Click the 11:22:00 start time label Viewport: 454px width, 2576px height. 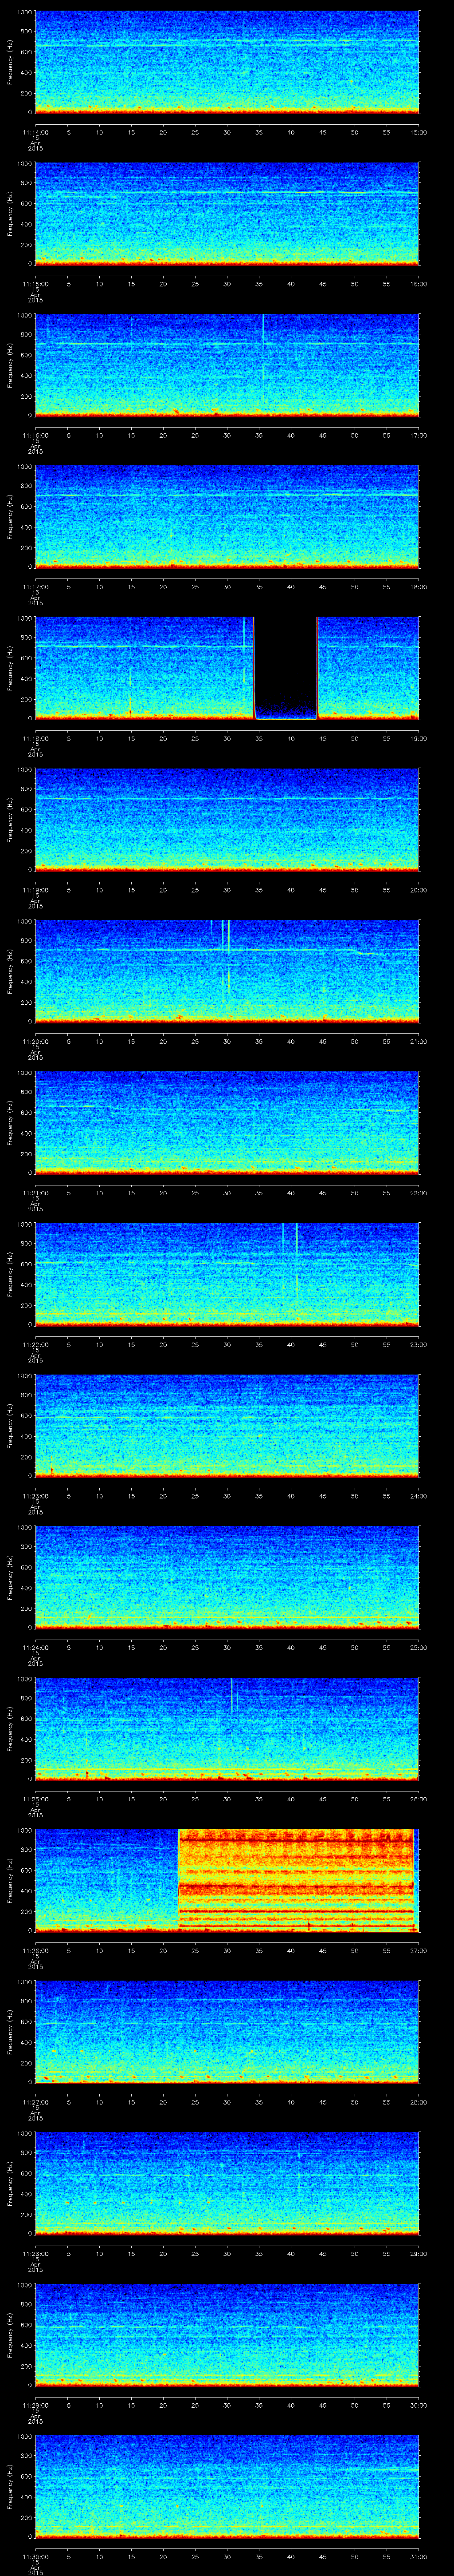click(35, 1344)
